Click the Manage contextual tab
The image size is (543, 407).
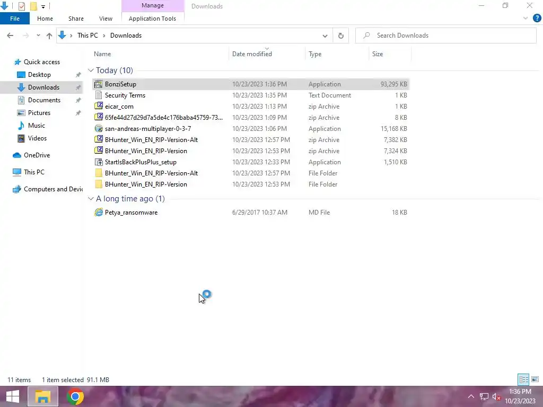152,5
